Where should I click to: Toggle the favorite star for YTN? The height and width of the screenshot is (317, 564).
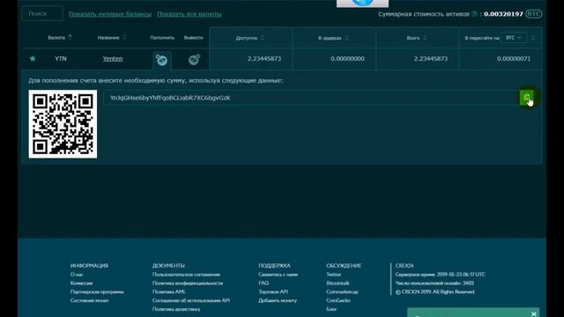[33, 59]
